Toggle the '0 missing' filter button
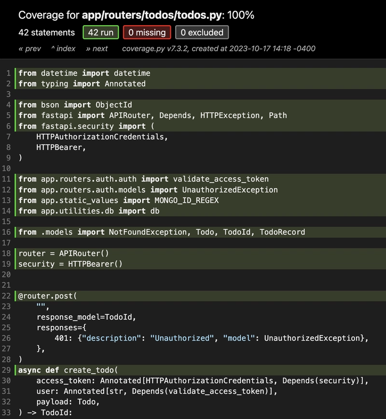Screen dimensions: 386x419 click(147, 32)
